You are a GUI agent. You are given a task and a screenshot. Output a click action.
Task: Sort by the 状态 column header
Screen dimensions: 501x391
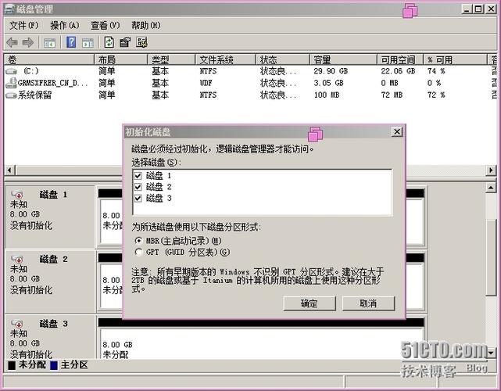point(282,59)
